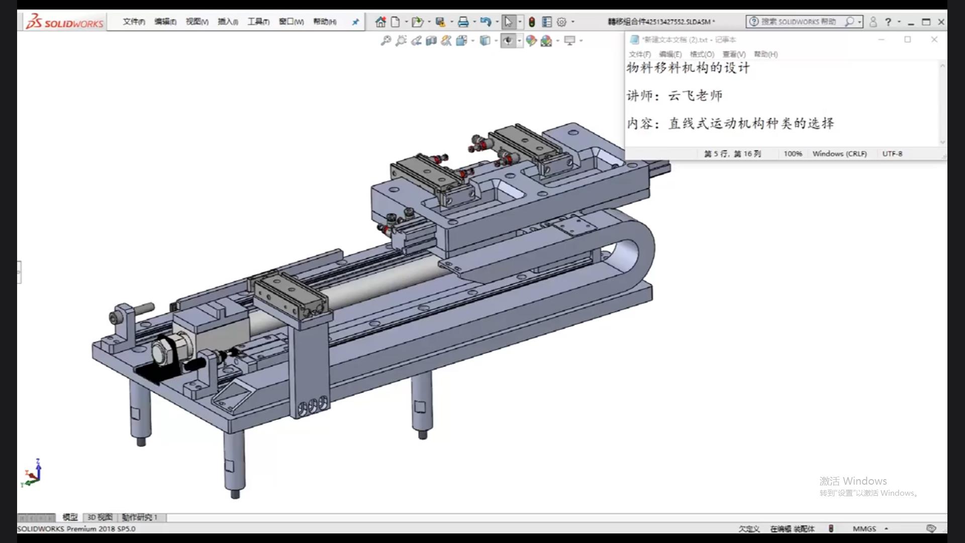
Task: Open Notepad's 格式(O) menu
Action: click(702, 54)
